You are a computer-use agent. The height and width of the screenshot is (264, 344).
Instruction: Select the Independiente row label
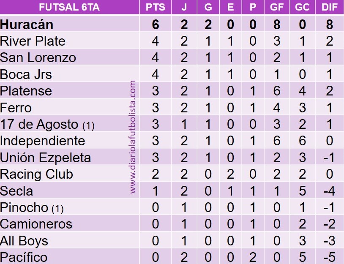(x=43, y=141)
